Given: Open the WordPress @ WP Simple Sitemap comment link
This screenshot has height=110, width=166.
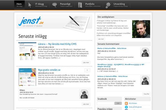Looking at the screenshot, I should pos(121,65).
